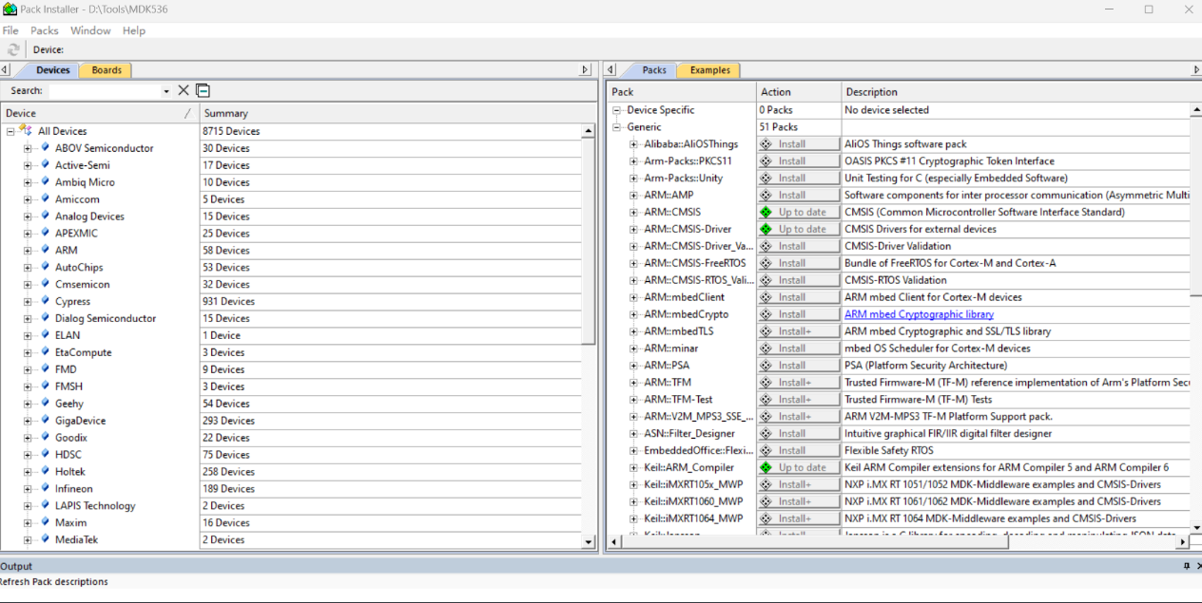1202x603 pixels.
Task: Expand the Infineon vendor node
Action: tap(28, 489)
